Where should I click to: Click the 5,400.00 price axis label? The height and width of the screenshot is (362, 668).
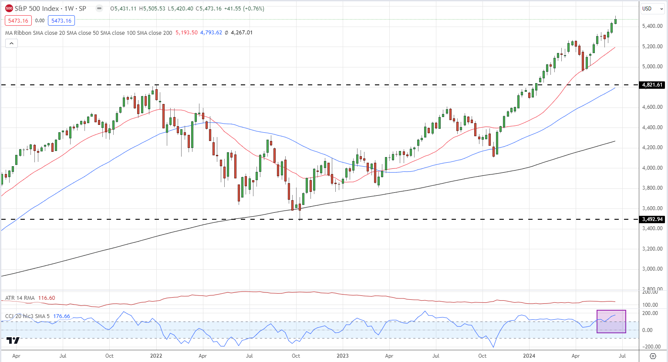(652, 26)
